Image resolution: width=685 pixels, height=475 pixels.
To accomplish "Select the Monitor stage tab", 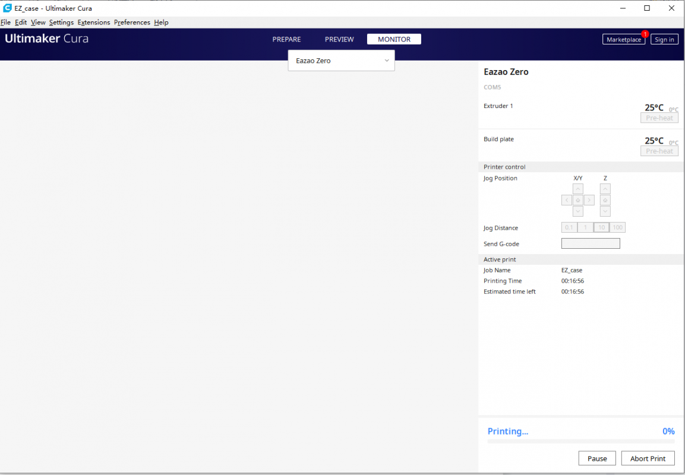I will [x=394, y=39].
